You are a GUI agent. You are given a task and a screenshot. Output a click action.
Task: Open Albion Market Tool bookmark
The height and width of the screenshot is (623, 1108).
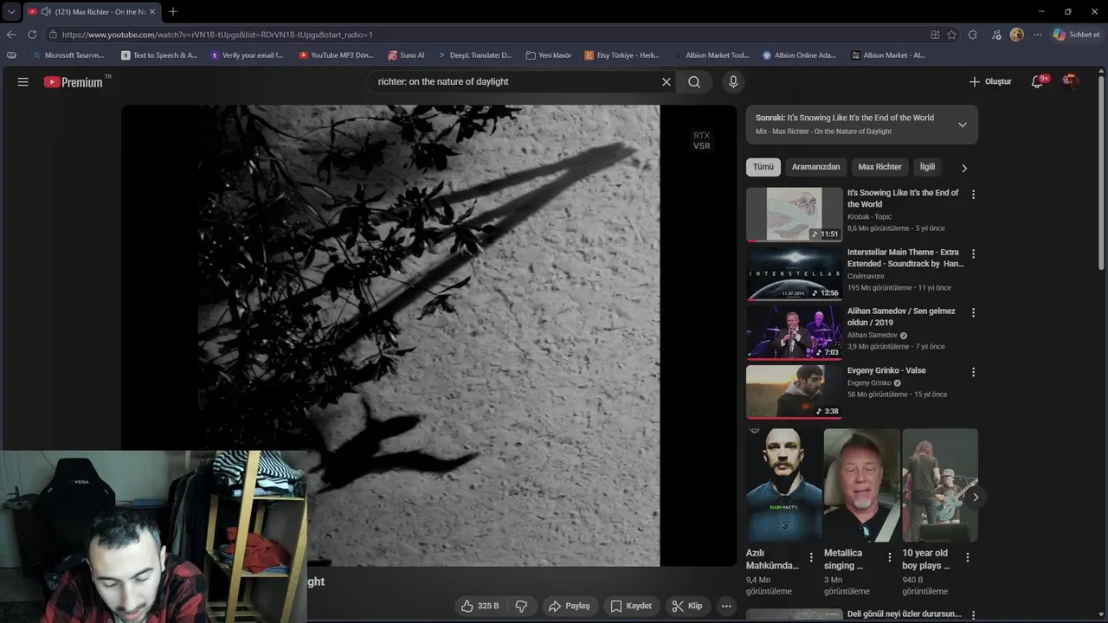coord(712,55)
